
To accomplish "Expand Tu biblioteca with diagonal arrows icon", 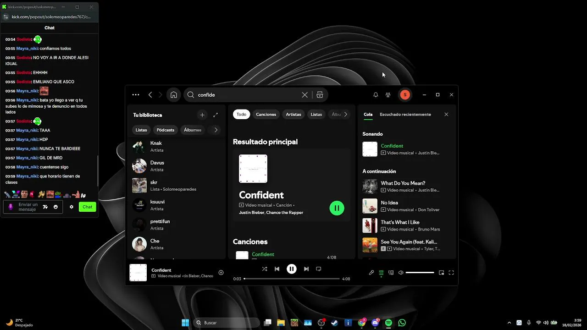I will coord(216,115).
